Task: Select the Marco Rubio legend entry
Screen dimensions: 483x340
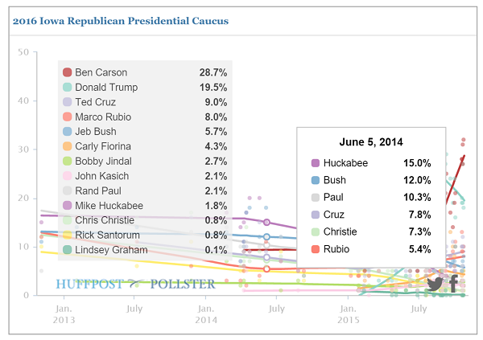Action: point(145,117)
